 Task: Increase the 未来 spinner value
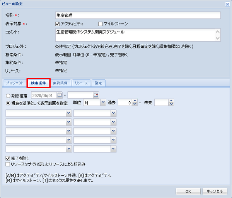click(x=171, y=101)
